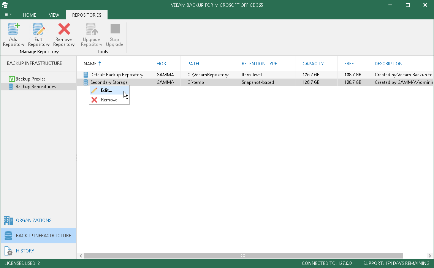The image size is (434, 268).
Task: Click the History document gear icon
Action: 8,251
